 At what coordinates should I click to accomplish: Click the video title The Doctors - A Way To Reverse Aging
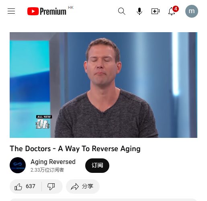75,149
